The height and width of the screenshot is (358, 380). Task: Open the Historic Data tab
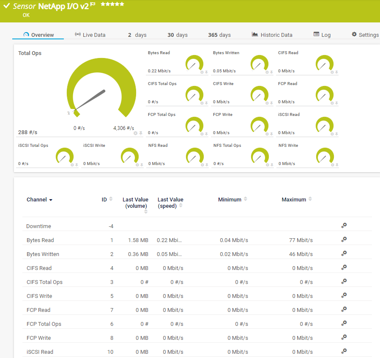tap(272, 35)
